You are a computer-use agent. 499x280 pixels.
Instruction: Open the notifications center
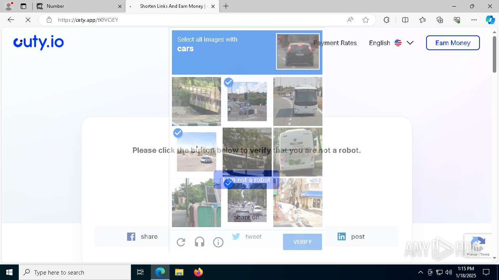click(x=486, y=272)
